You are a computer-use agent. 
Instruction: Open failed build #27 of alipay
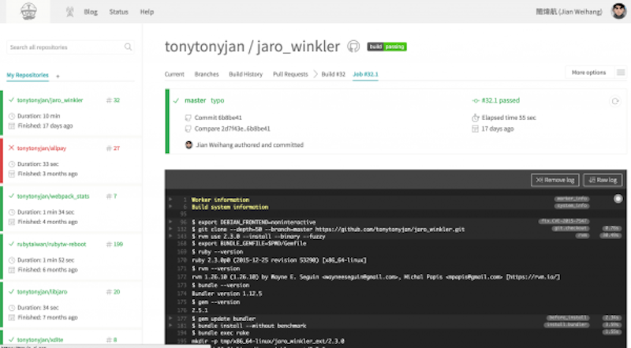point(113,148)
